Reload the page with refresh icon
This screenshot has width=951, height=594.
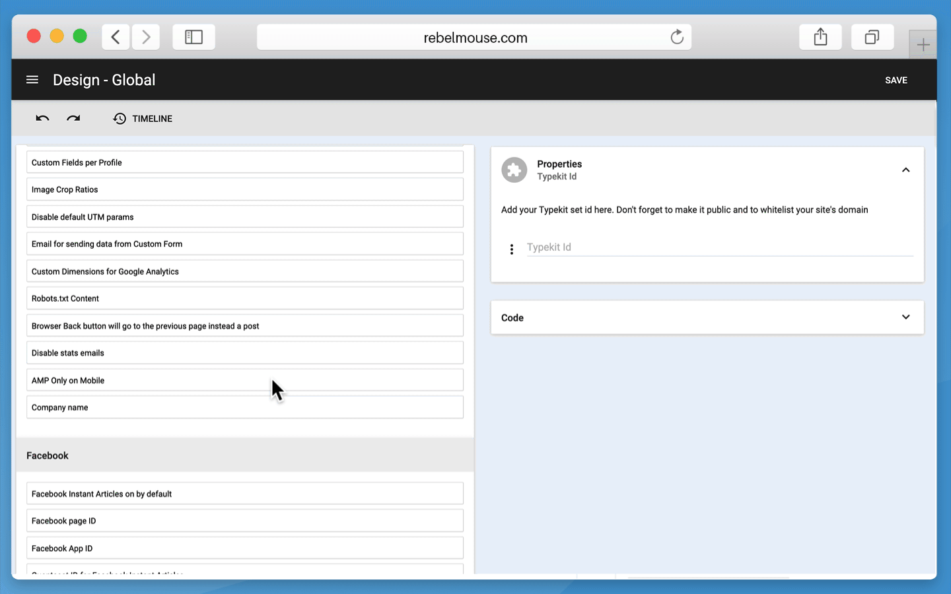(677, 38)
